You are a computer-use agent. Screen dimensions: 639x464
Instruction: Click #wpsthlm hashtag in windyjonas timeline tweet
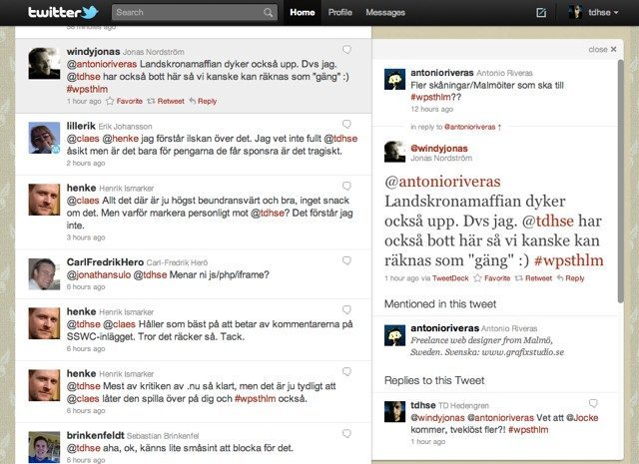coord(87,89)
